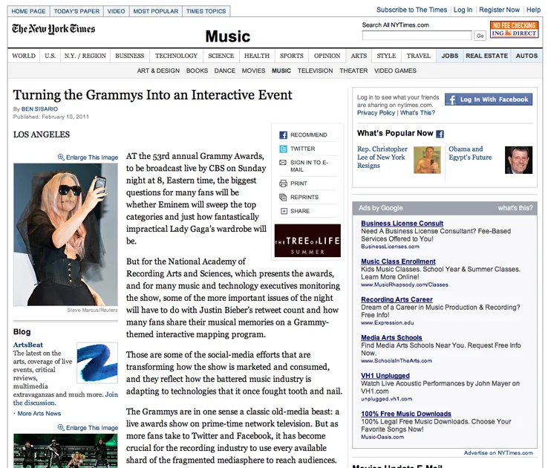Open the Rep. Christopher Lee thumbnail photo
This screenshot has height=468, width=548.
tap(427, 160)
